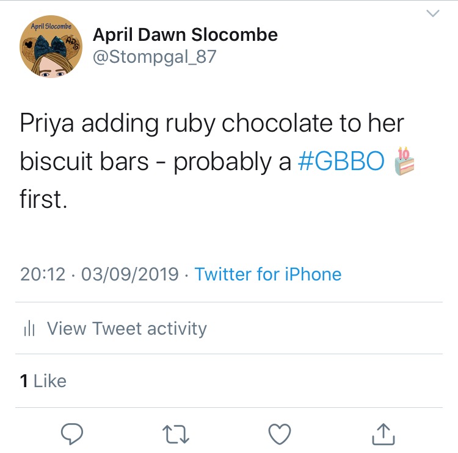458x453 pixels.
Task: Open View Tweet activity
Action: point(126,329)
